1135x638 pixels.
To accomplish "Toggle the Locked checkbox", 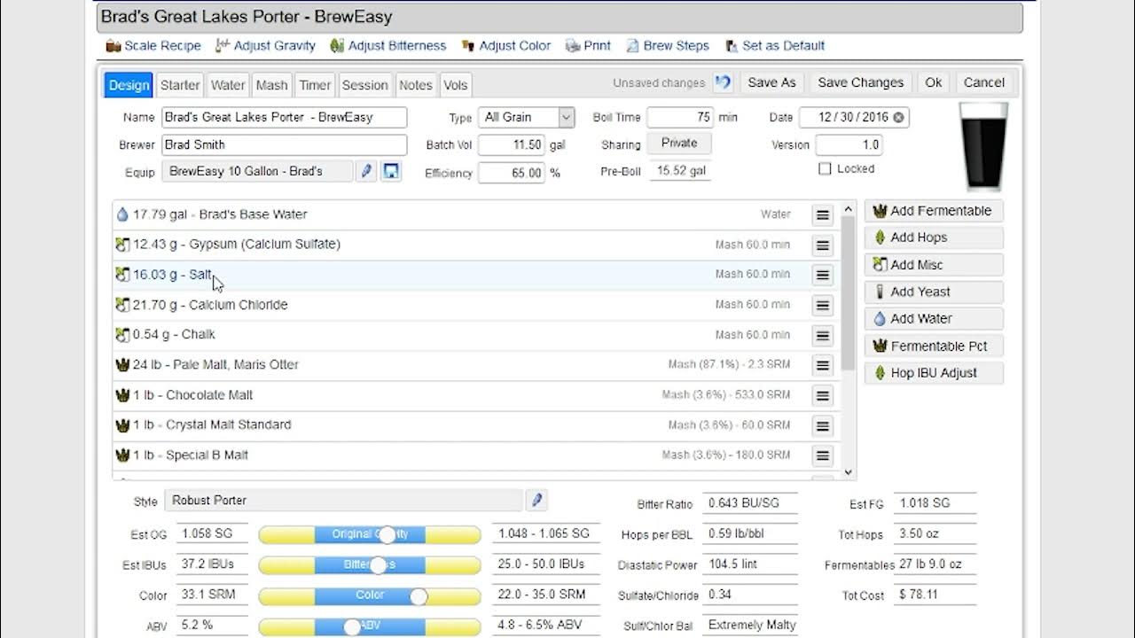I will click(x=825, y=168).
